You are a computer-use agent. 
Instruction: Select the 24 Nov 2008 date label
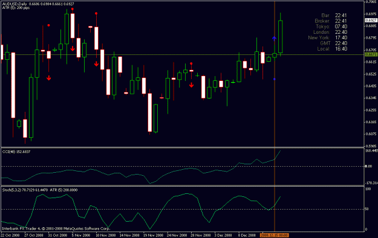click(177, 235)
